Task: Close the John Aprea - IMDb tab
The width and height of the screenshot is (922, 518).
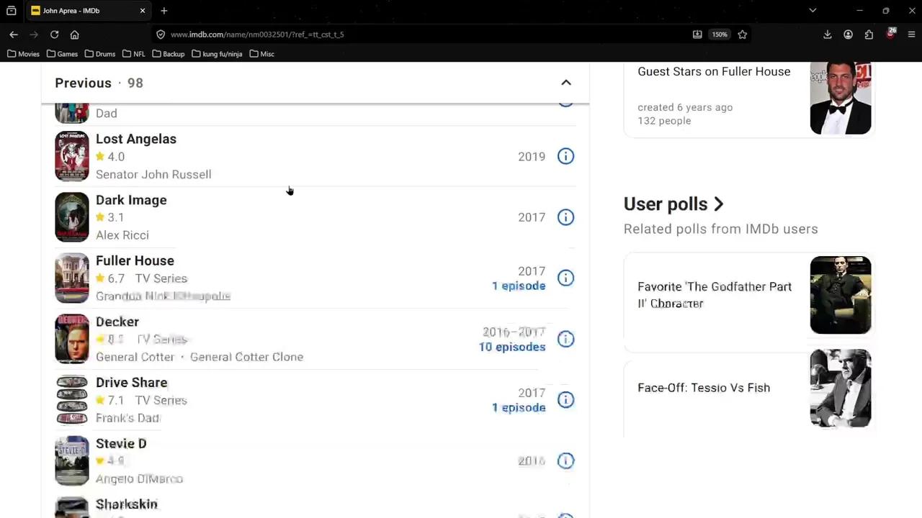Action: pos(142,11)
